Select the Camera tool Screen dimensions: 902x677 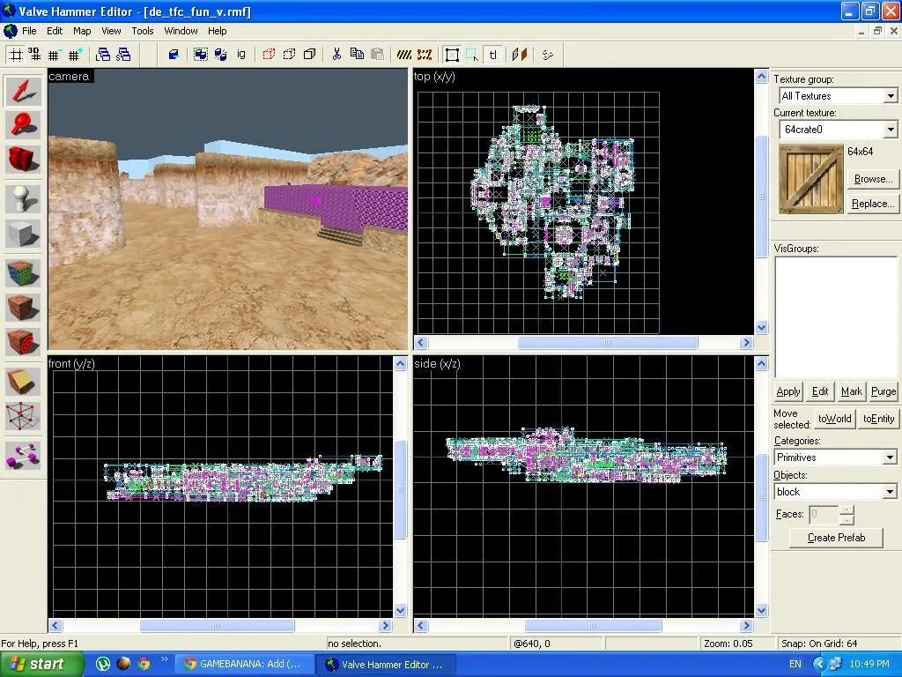click(x=23, y=160)
